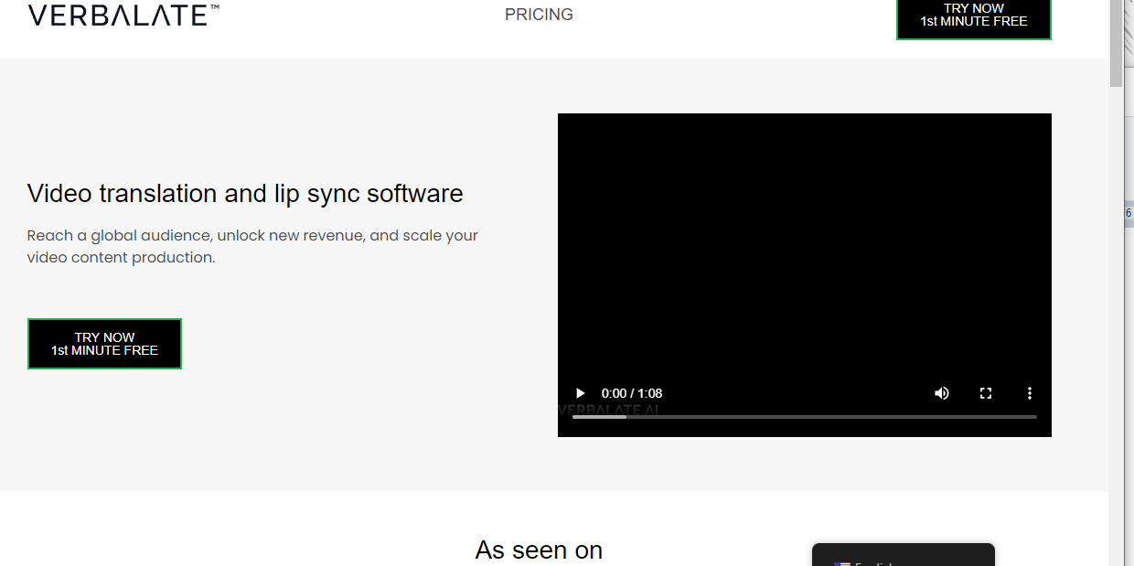Click the top TRY NOW 1st MINUTE FREE button
Image resolution: width=1134 pixels, height=566 pixels.
click(973, 15)
